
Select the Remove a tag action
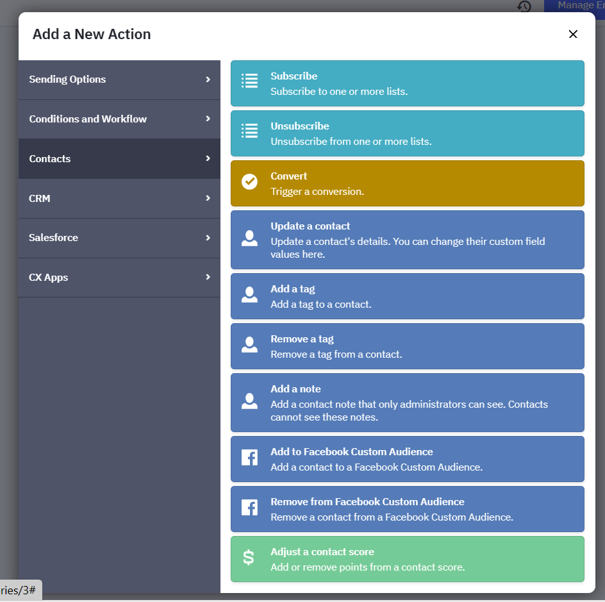click(408, 346)
